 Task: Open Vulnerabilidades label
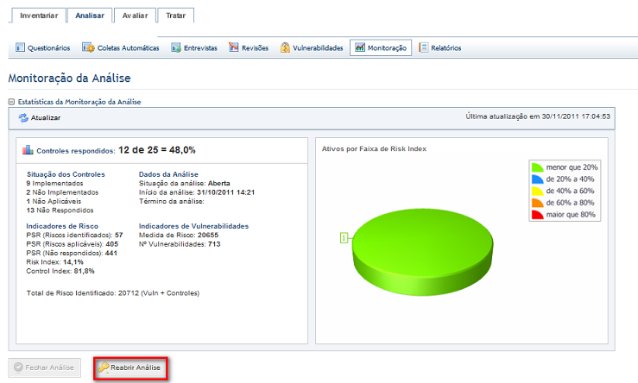pyautogui.click(x=318, y=48)
